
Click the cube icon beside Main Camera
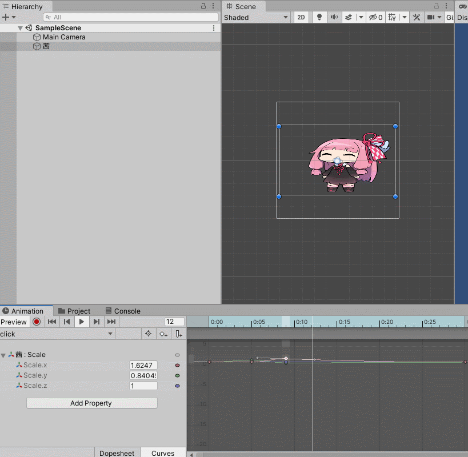point(37,37)
